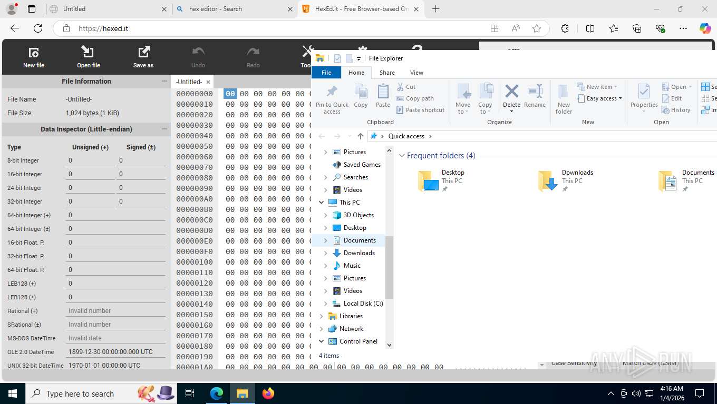Open the New item dropdown

[597, 87]
